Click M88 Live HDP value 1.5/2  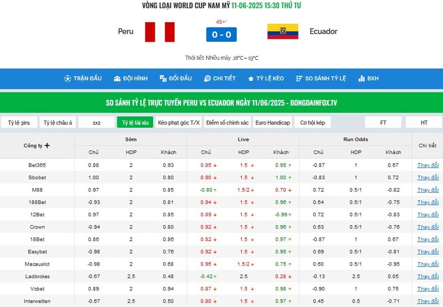(x=244, y=190)
